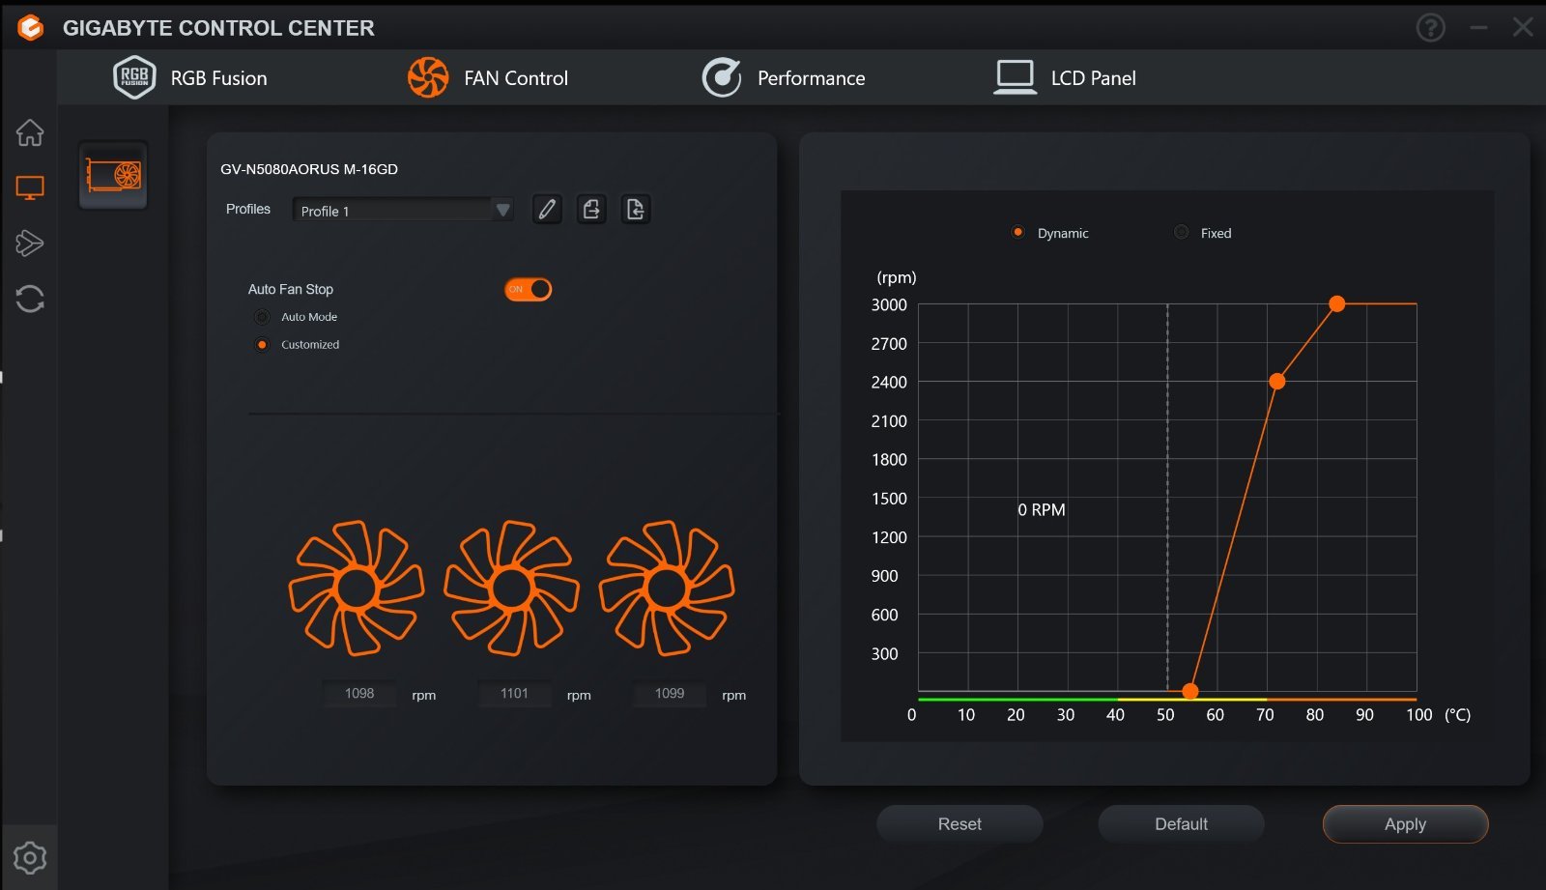Click the edit profile pencil icon
1546x890 pixels.
pyautogui.click(x=547, y=210)
